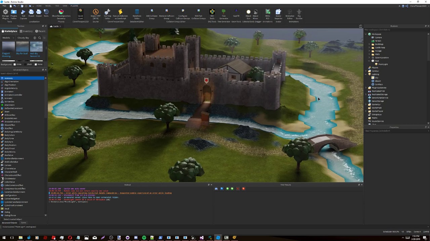
Task: Switch to the VIEW ribbon tab
Action: click(x=65, y=6)
